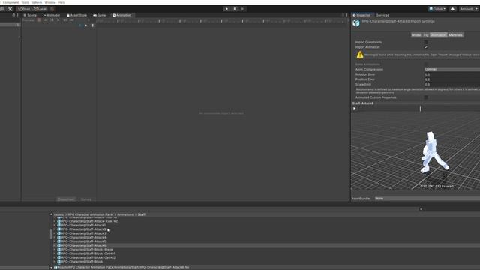Viewport: 480px width, 270px height.
Task: Click the editor Step button
Action: pos(243,9)
